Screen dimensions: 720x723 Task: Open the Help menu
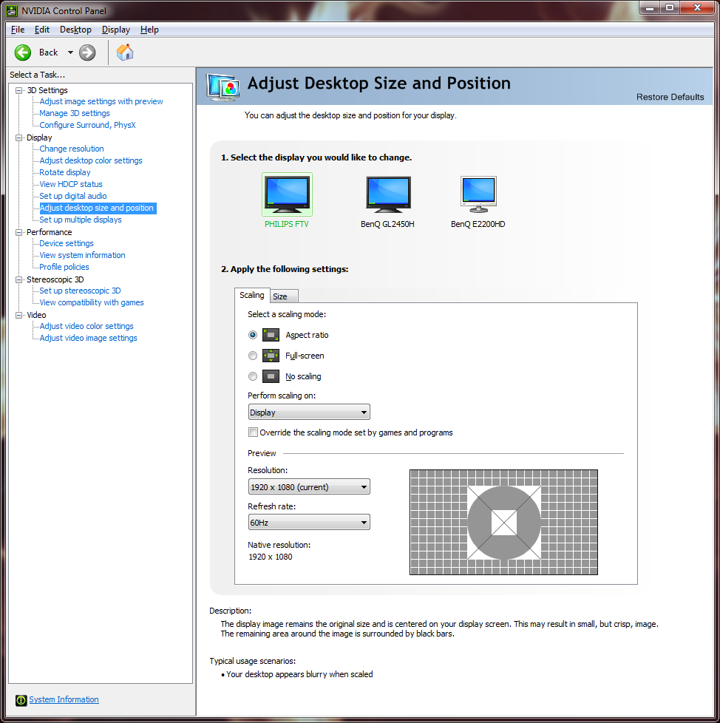tap(149, 30)
